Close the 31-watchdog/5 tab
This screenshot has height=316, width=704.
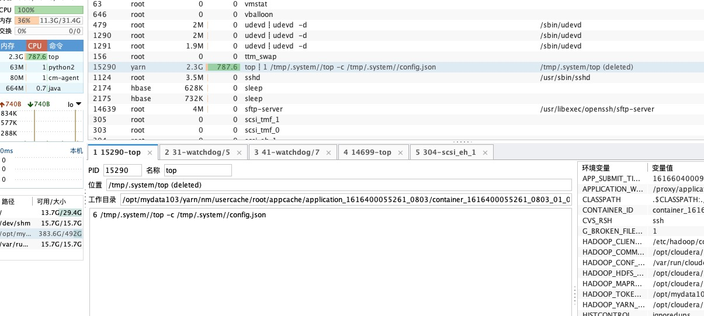[240, 152]
